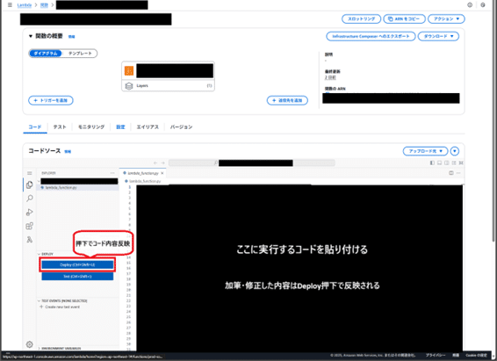Viewport: 497px width, 361px height.
Task: Click the page vertical scrollbar
Action: point(493,126)
